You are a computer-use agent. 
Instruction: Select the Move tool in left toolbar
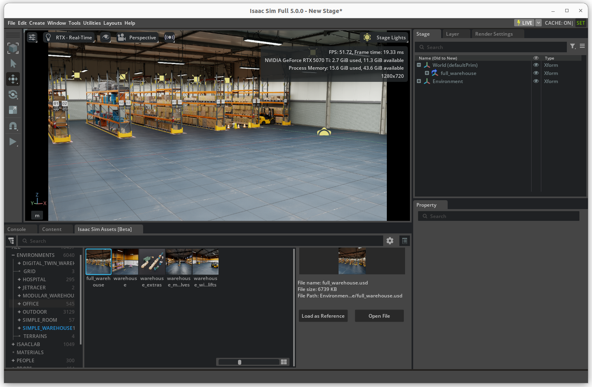13,79
